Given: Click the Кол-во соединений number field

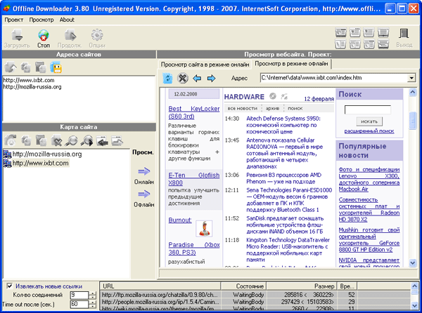Looking at the screenshot, I should [x=79, y=295].
